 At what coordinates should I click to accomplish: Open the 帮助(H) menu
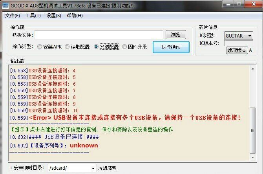75,16
